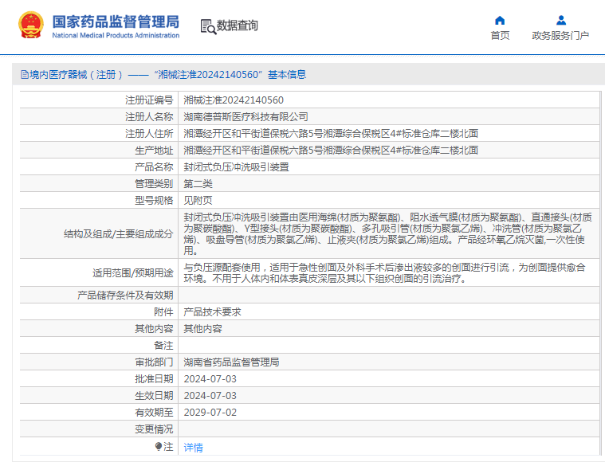605x462 pixels.
Task: Click 国家药品监督管理局 title text
Action: (116, 22)
